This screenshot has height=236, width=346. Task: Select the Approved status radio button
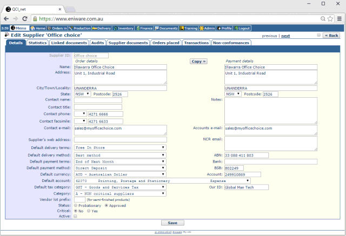[107, 205]
